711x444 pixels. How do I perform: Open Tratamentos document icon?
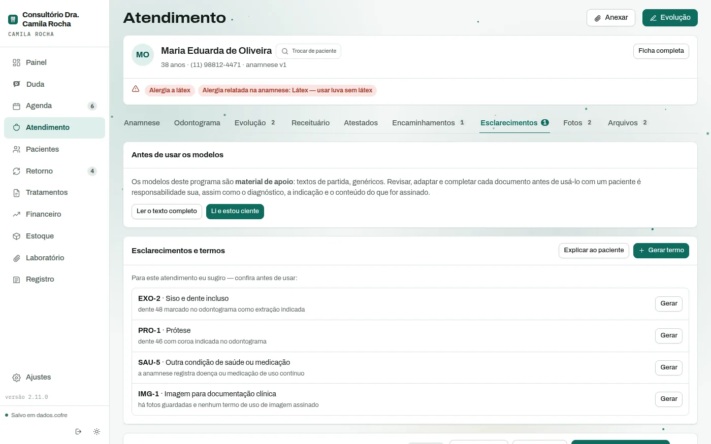tap(16, 193)
